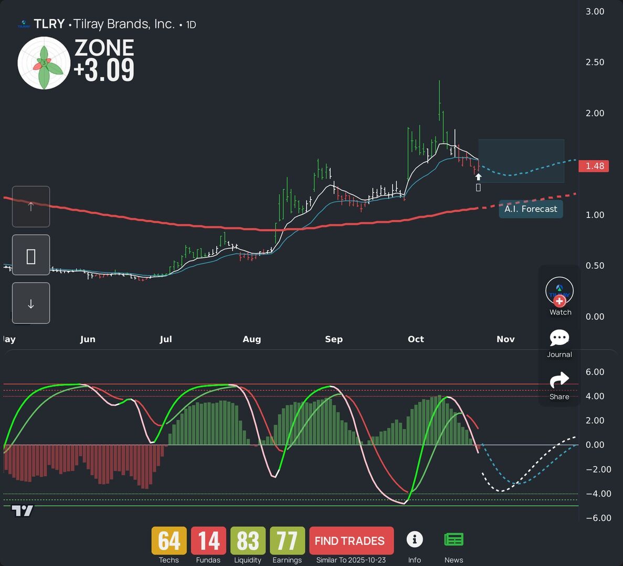Screen dimensions: 623x566
Task: Open the Liquidity score 83 tile
Action: coord(248,541)
